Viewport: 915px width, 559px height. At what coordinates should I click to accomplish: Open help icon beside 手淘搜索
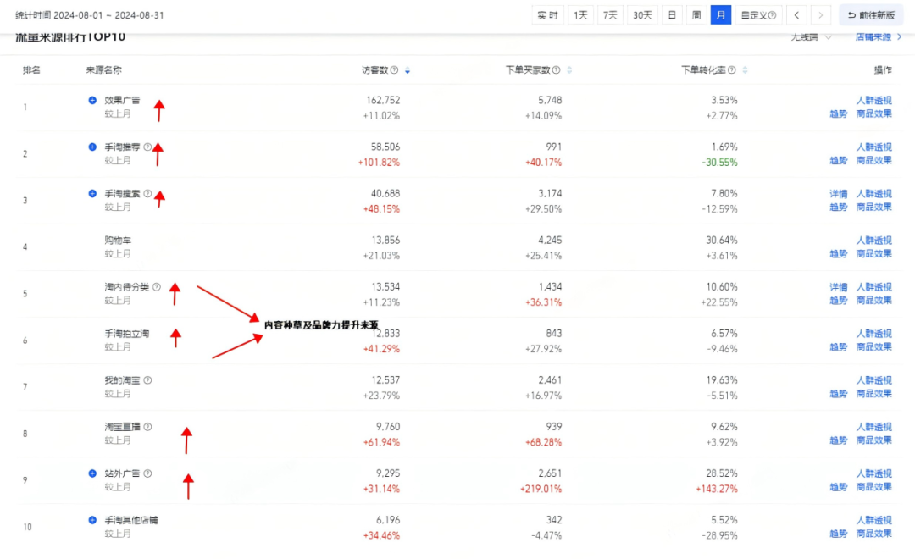pyautogui.click(x=147, y=194)
